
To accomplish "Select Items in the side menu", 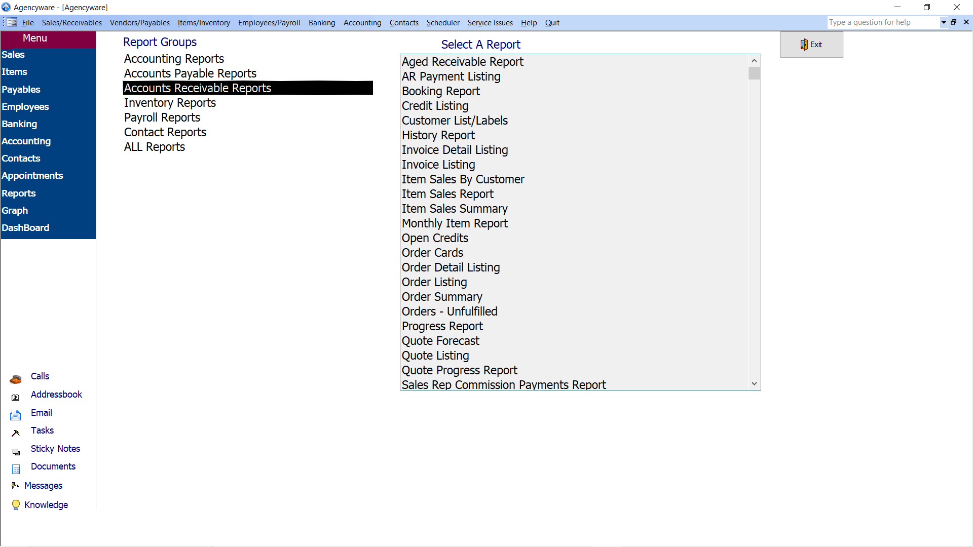I will (x=14, y=72).
